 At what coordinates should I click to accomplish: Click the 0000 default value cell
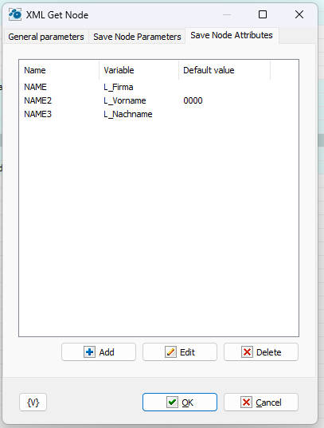pyautogui.click(x=193, y=100)
